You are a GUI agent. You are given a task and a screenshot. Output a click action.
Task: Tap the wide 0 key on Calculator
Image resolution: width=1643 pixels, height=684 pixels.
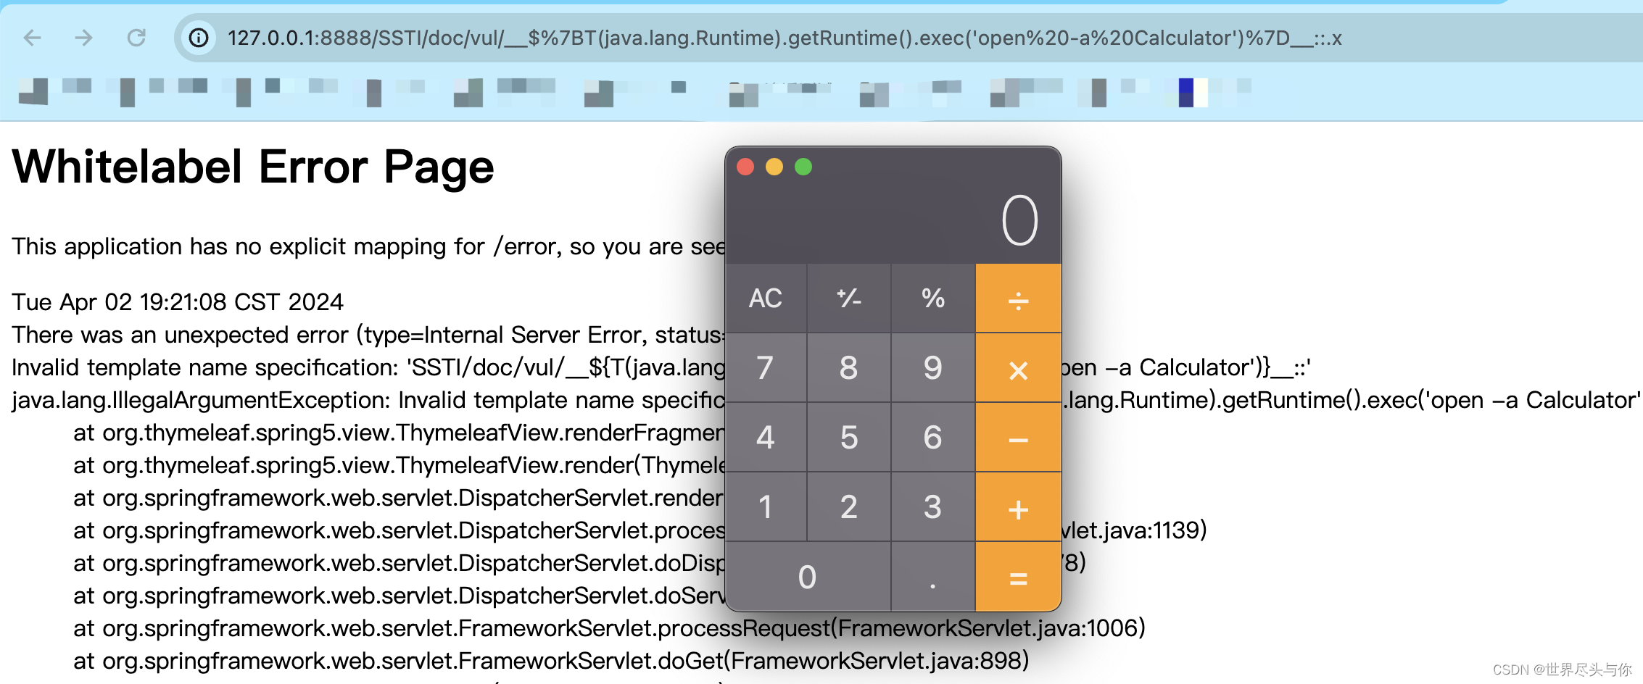click(808, 577)
